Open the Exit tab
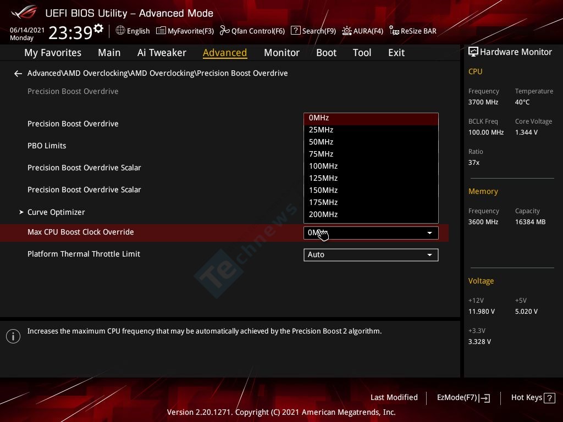 pos(396,53)
